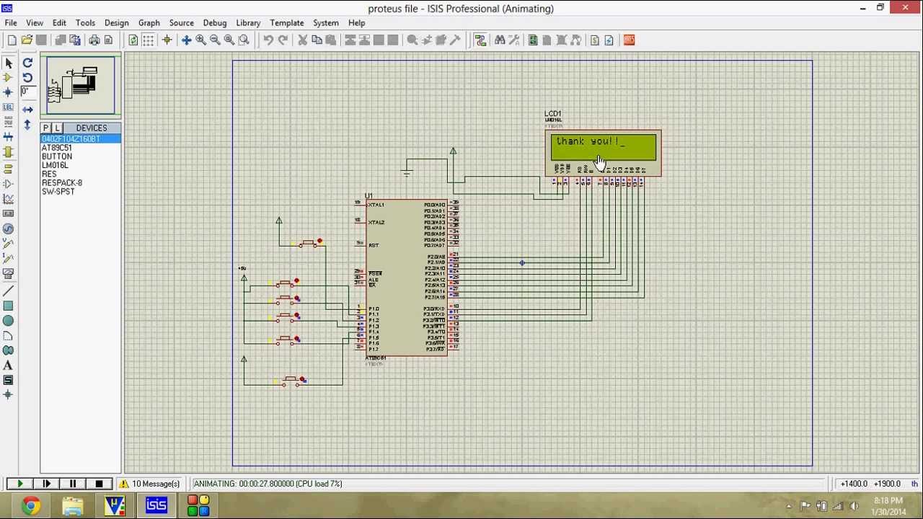
Task: Open the File menu
Action: 11,23
